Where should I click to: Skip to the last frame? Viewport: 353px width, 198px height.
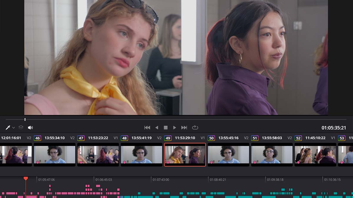pyautogui.click(x=184, y=128)
